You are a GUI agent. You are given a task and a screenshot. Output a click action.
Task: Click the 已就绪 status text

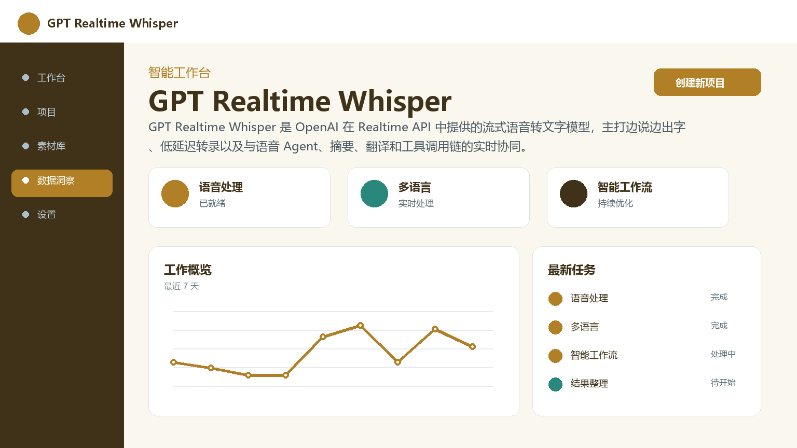coord(212,203)
